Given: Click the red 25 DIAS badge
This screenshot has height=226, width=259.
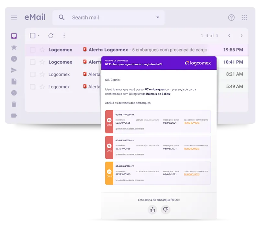Looking at the screenshot, I should pyautogui.click(x=109, y=122).
